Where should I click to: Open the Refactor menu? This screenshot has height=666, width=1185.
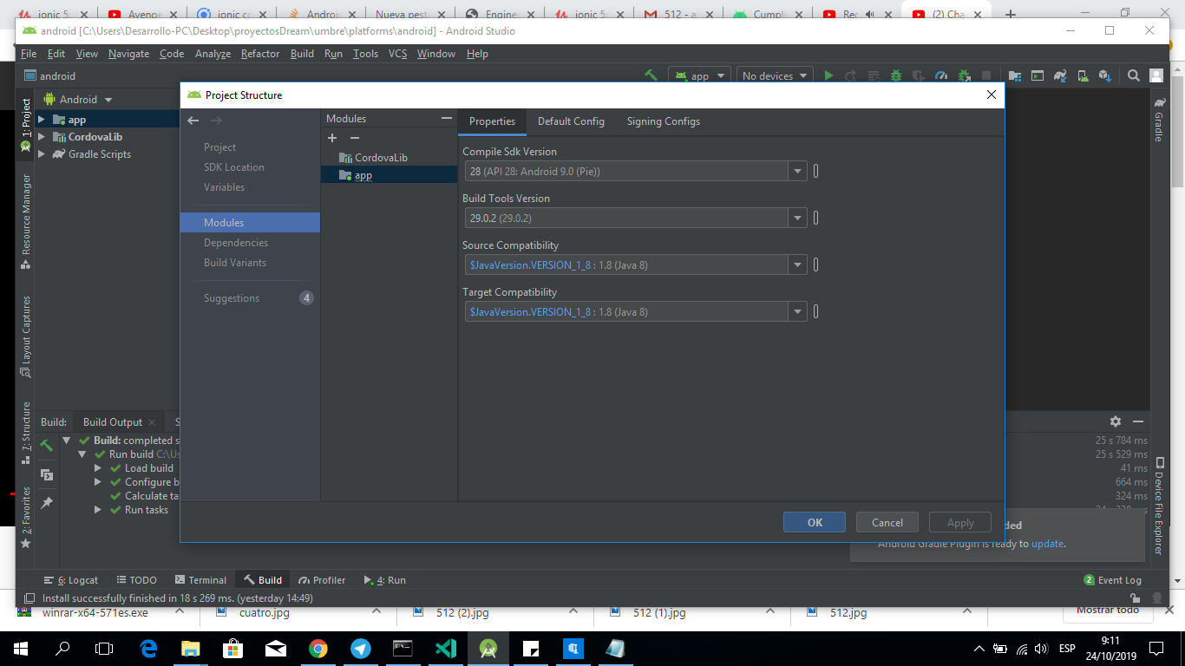260,54
